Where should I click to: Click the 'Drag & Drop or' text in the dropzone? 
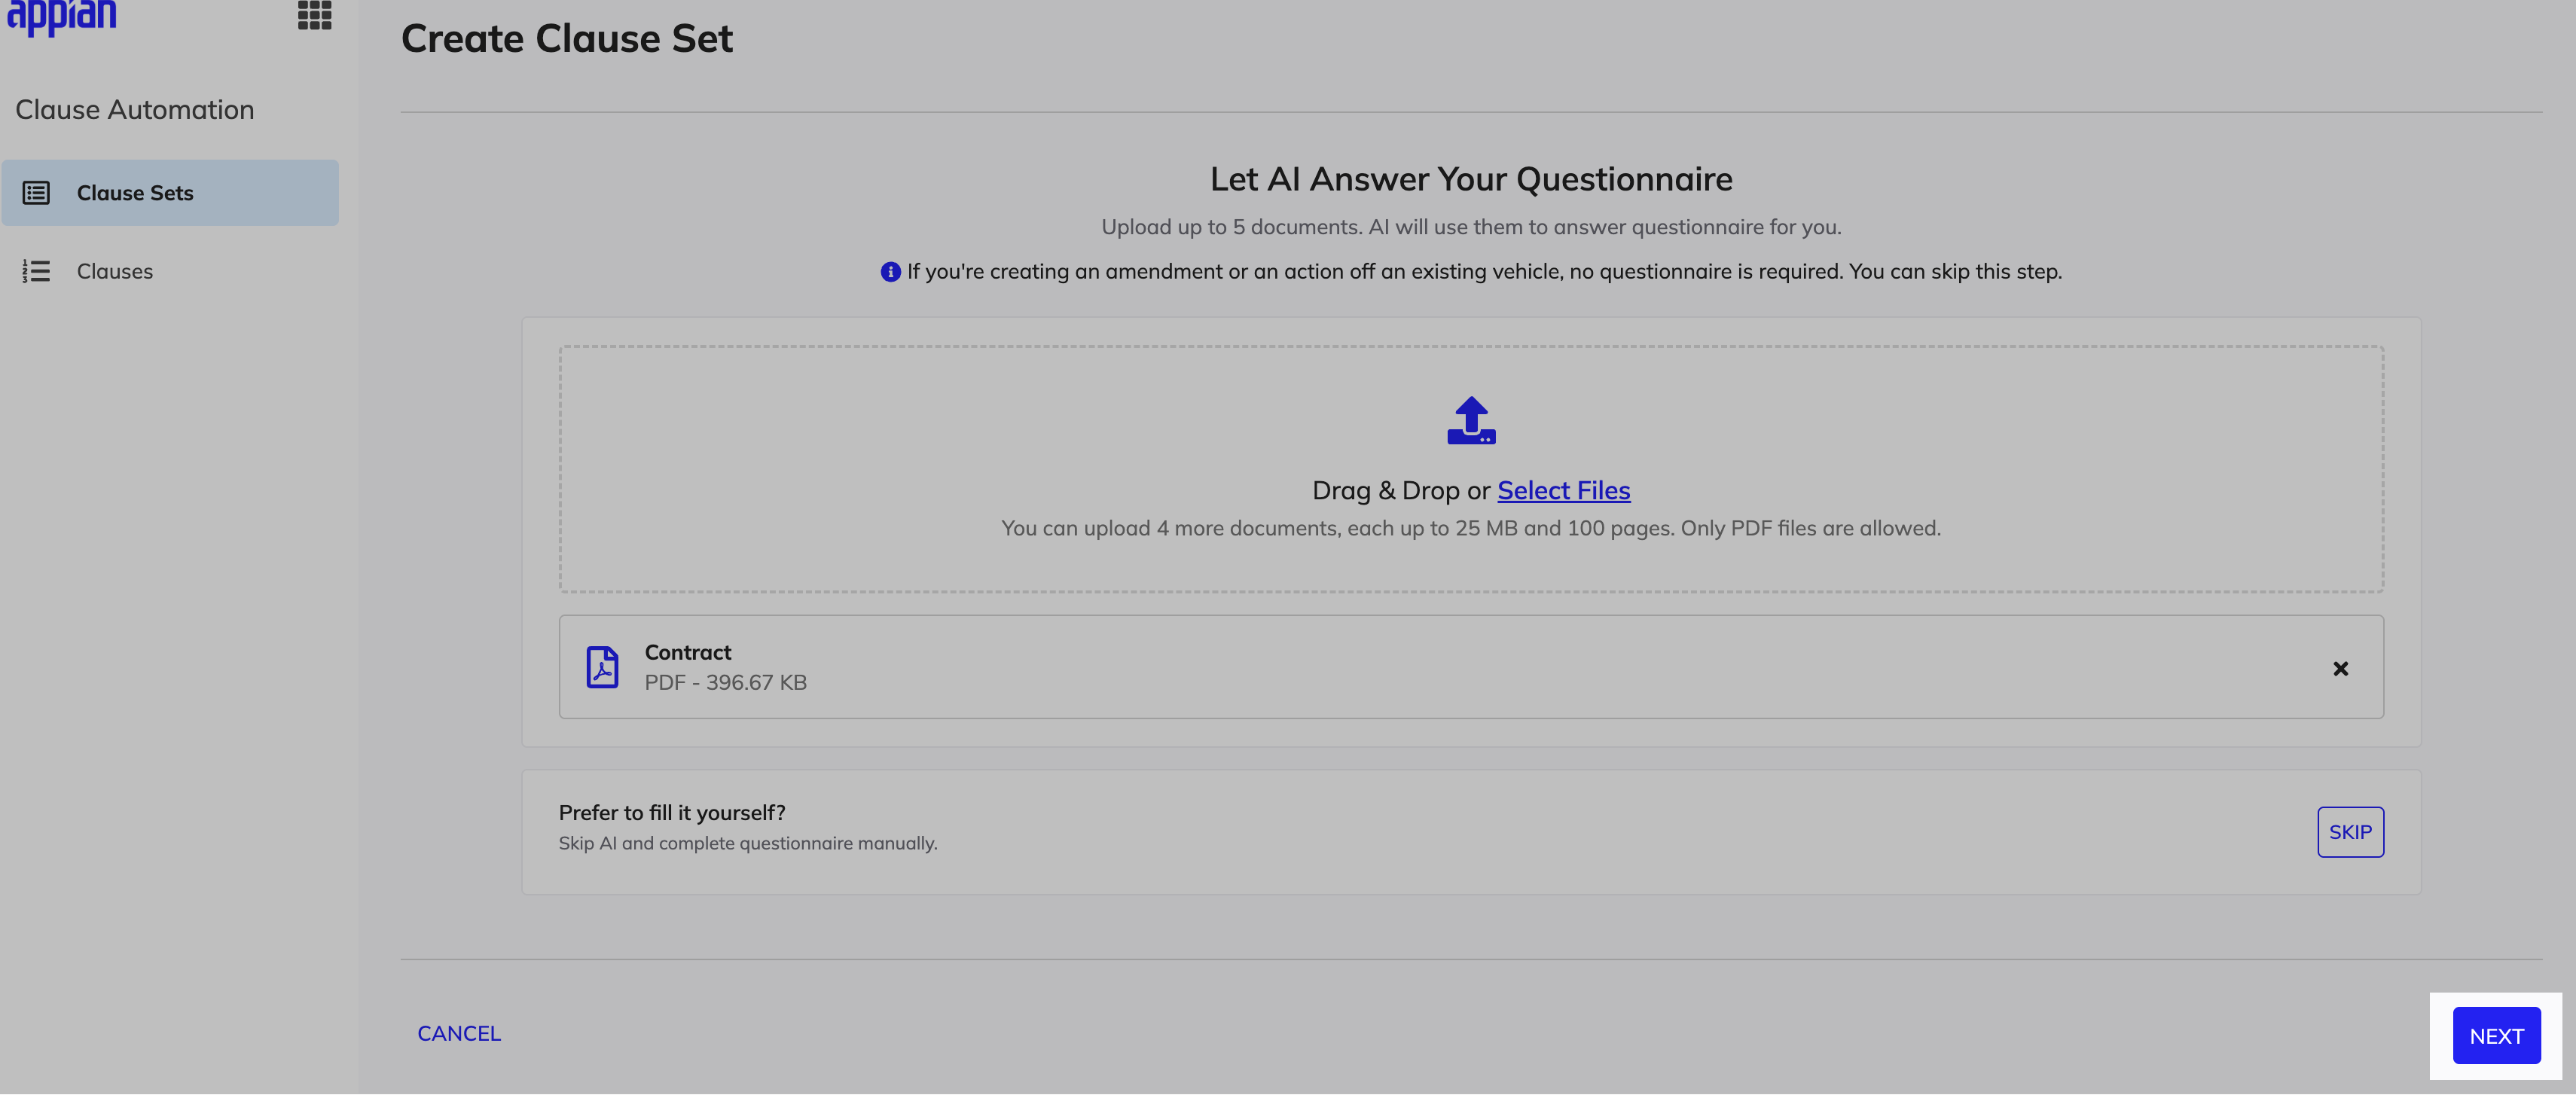point(1401,491)
